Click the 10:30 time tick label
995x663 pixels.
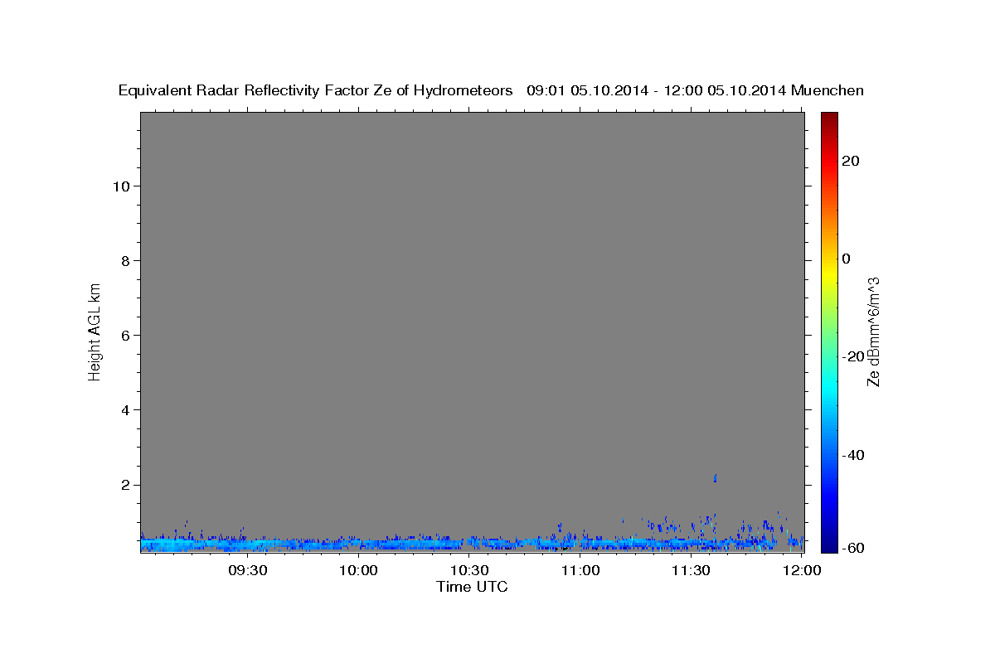pos(469,571)
